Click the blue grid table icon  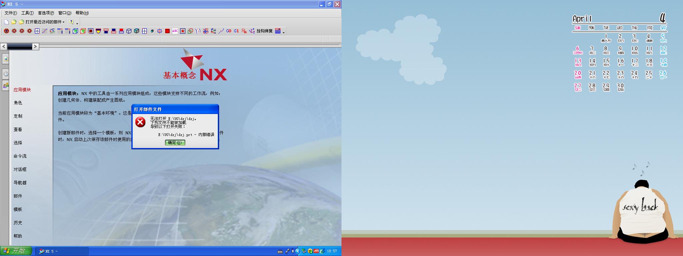point(278,31)
